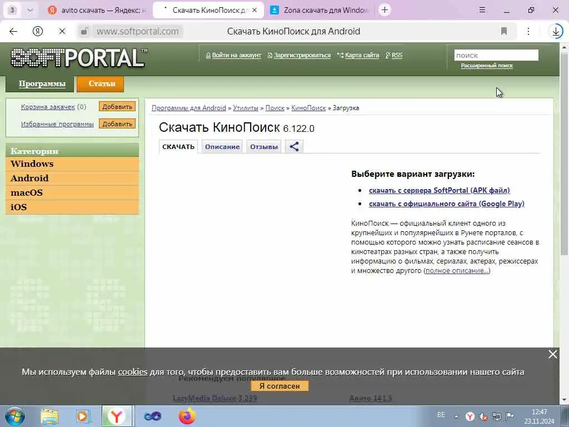Open the tab group counter showing 3
Viewport: 569px width, 427px height.
pos(12,10)
